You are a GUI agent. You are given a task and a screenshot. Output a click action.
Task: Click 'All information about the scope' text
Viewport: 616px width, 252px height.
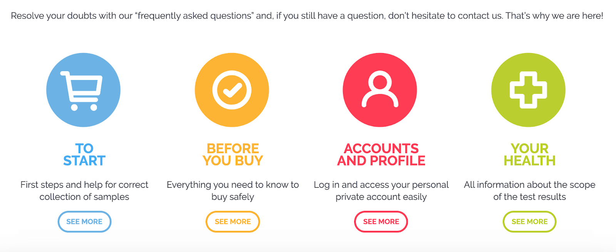529,191
